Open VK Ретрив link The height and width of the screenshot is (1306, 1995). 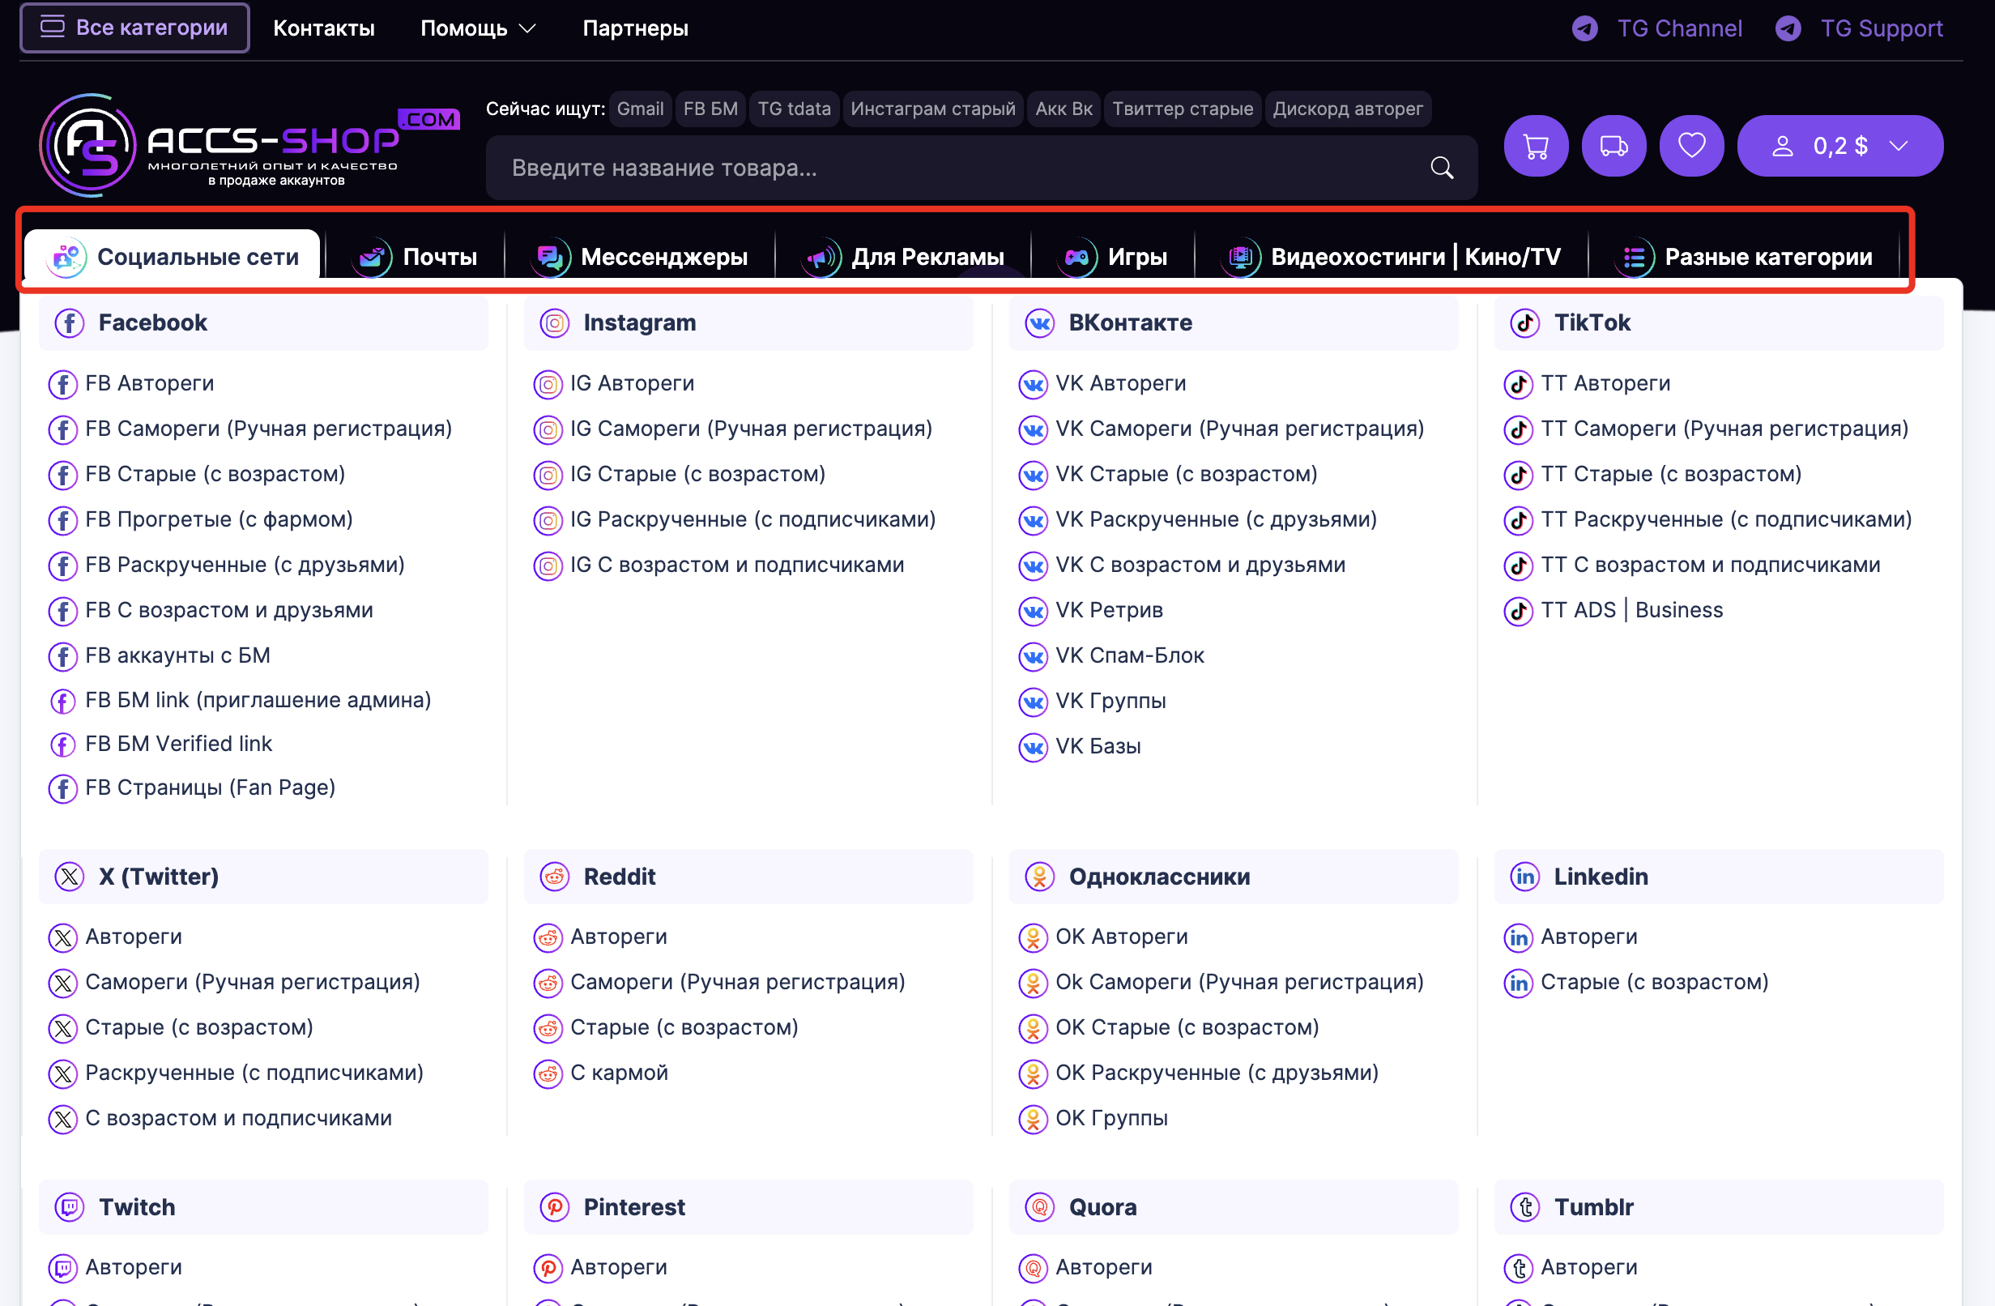(1108, 610)
